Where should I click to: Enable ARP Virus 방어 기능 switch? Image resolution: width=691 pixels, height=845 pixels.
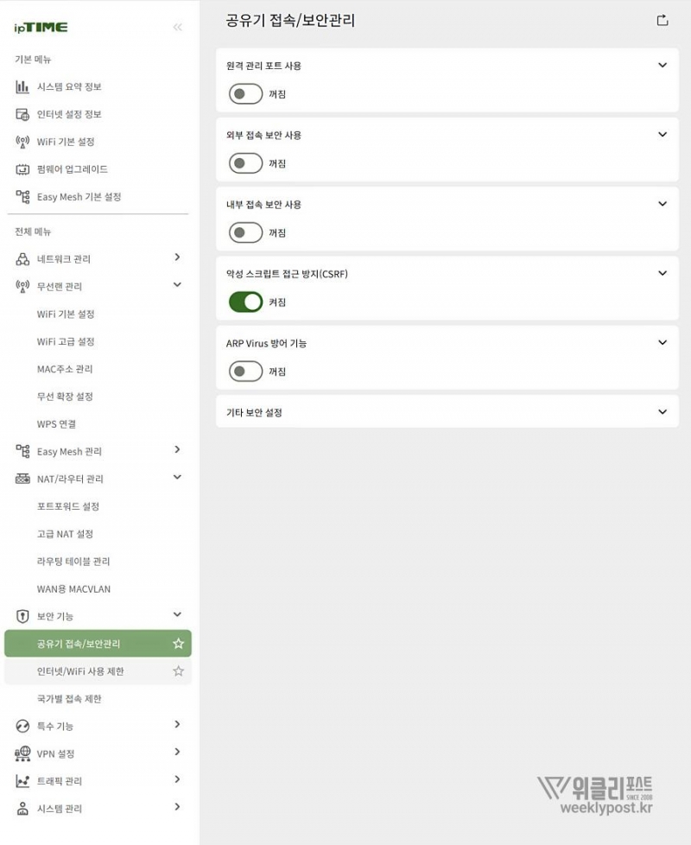pyautogui.click(x=245, y=372)
